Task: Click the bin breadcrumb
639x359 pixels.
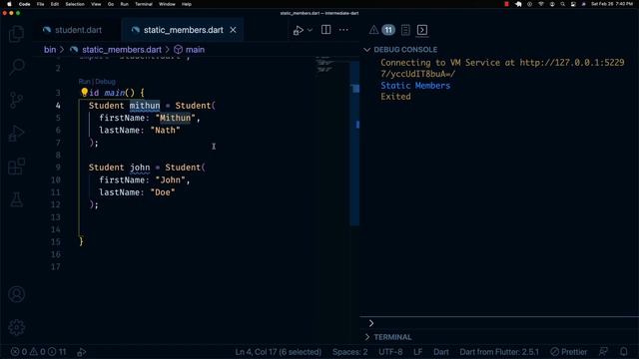Action: [x=50, y=50]
